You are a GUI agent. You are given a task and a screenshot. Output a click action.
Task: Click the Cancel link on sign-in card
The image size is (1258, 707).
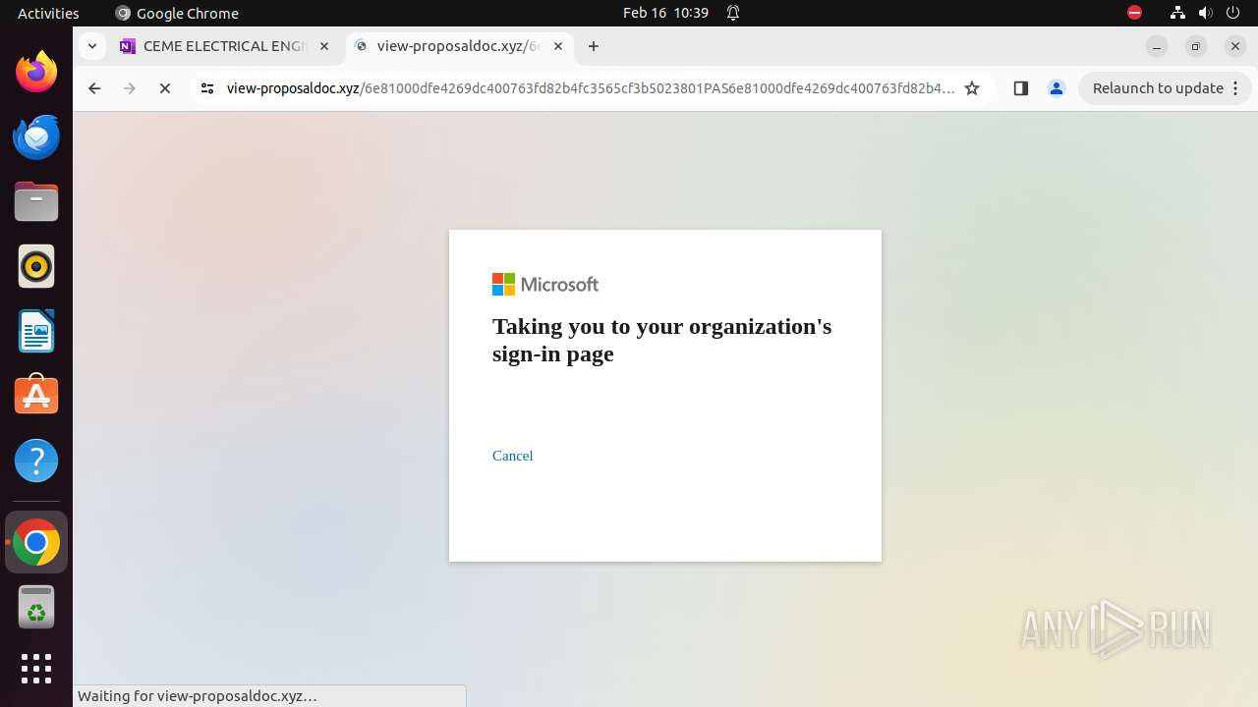click(513, 456)
